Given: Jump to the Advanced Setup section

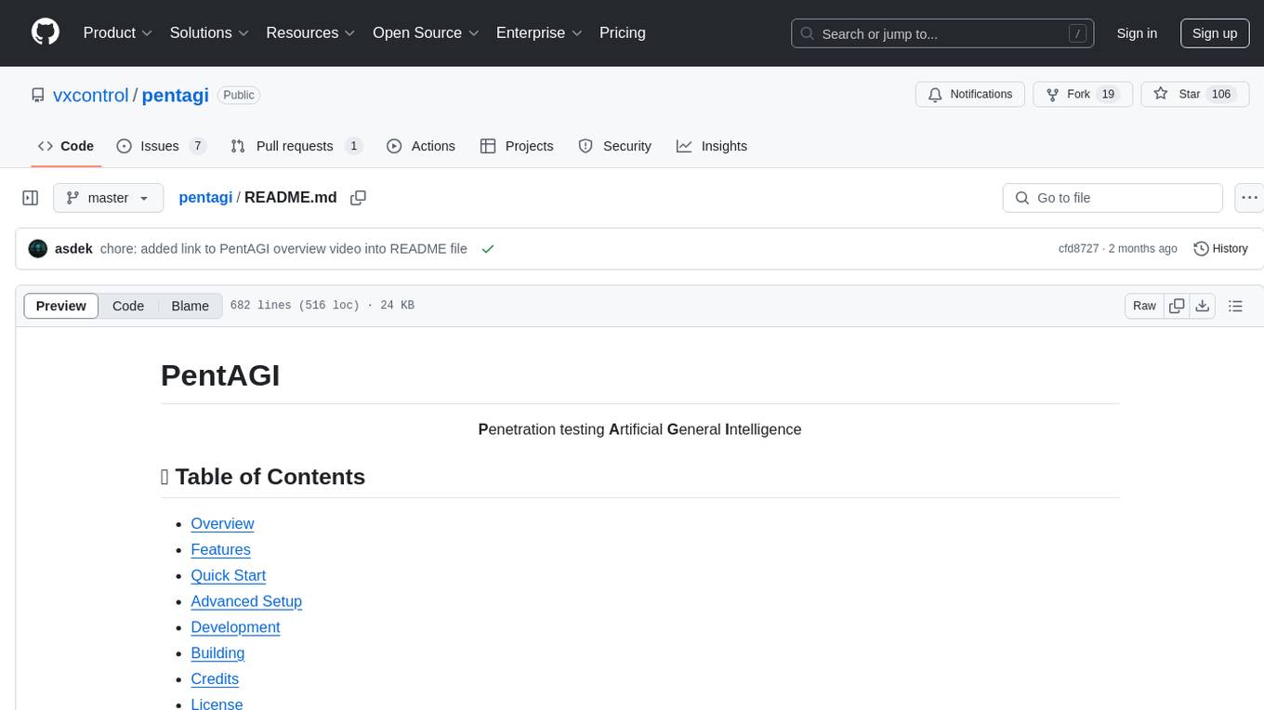Looking at the screenshot, I should click(246, 601).
